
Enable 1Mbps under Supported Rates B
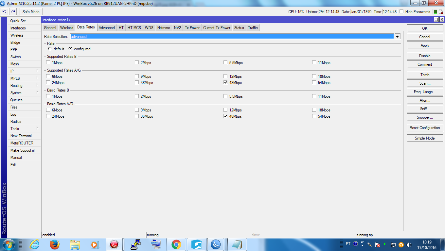[48, 62]
